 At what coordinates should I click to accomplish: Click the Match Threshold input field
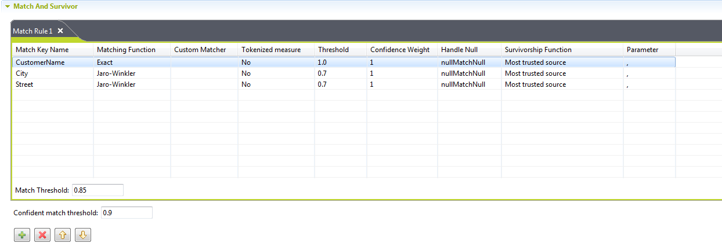point(98,190)
